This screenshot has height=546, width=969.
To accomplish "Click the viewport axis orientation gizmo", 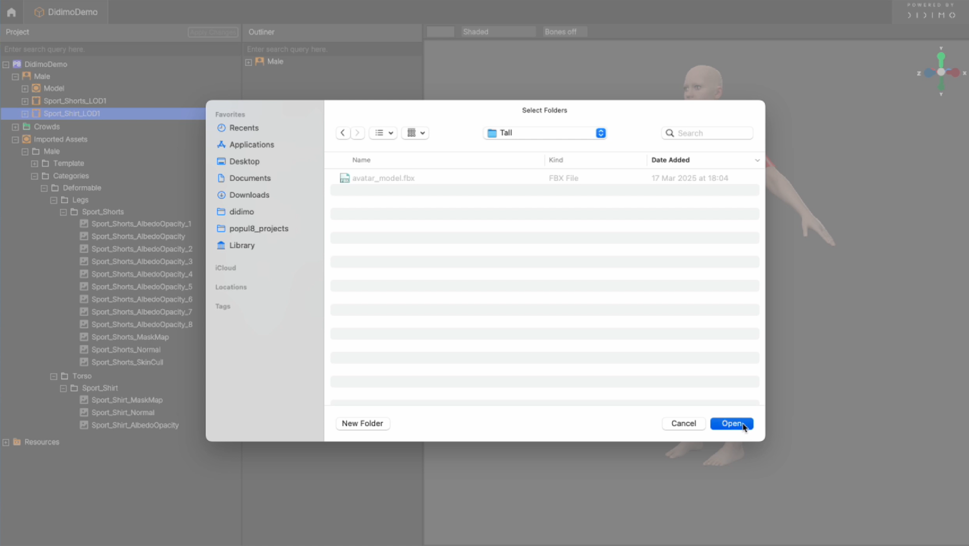I will click(x=941, y=72).
